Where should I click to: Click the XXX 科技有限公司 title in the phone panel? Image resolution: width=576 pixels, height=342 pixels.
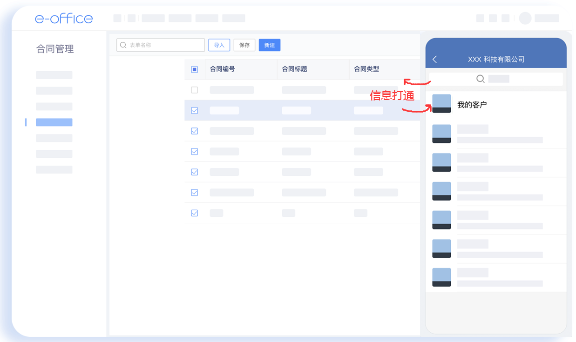coord(496,60)
